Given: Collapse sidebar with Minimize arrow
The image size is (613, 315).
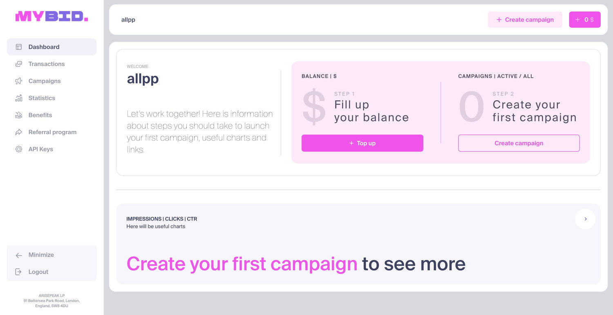Looking at the screenshot, I should 19,255.
